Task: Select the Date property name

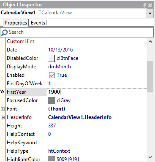Action: pyautogui.click(x=12, y=50)
